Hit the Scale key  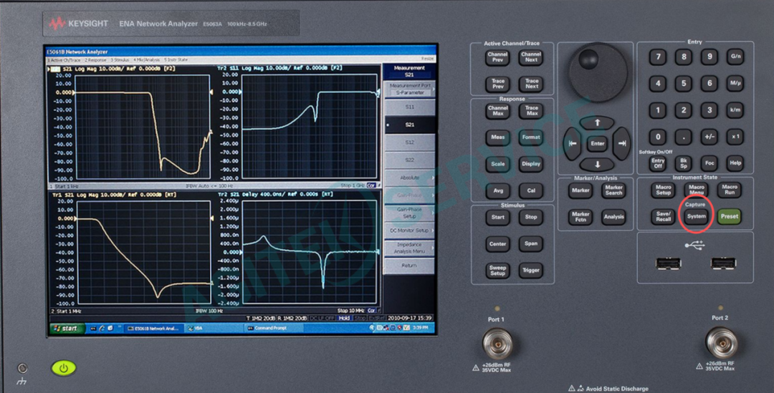click(x=497, y=164)
